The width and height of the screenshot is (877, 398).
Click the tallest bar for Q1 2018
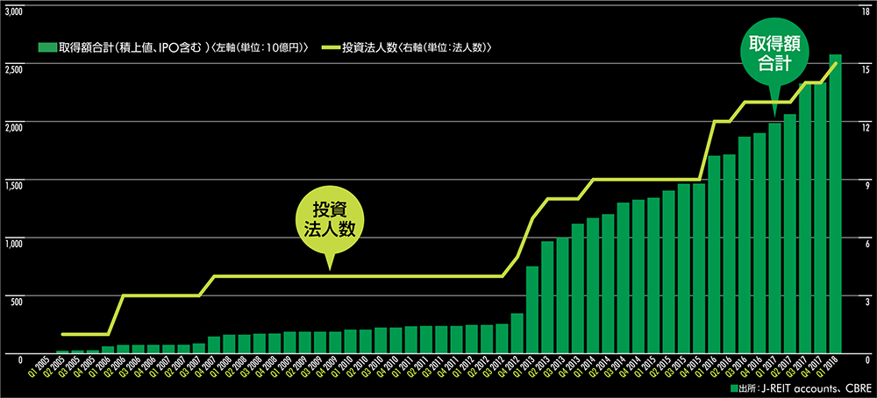(835, 206)
